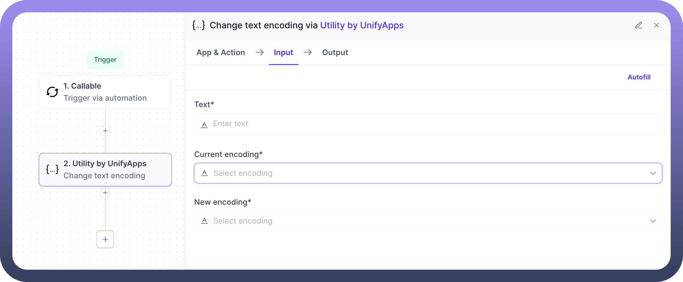Add step between Callable and Utility

pos(105,131)
